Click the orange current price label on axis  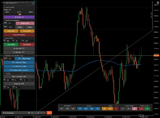[x=157, y=55]
